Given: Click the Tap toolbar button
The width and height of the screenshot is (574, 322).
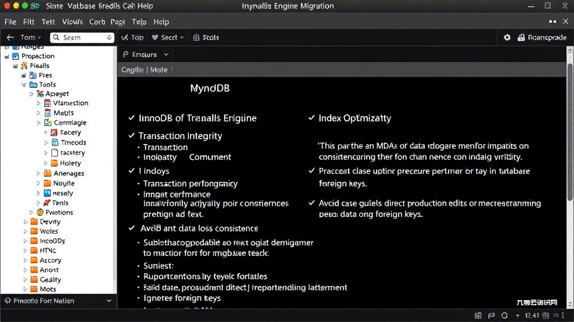Looking at the screenshot, I should coord(132,37).
